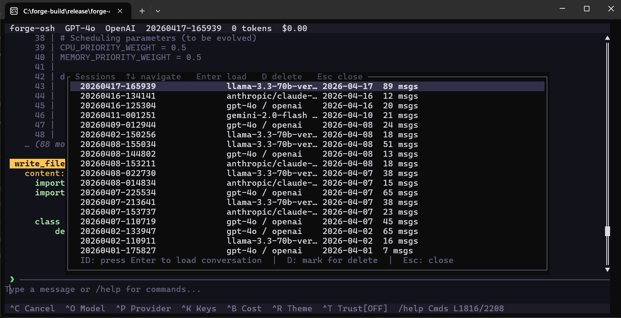The image size is (621, 318).
Task: Click forge-osh label in header
Action: (x=32, y=29)
